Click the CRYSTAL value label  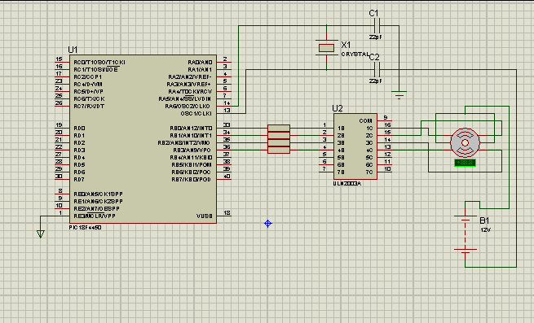[x=355, y=55]
